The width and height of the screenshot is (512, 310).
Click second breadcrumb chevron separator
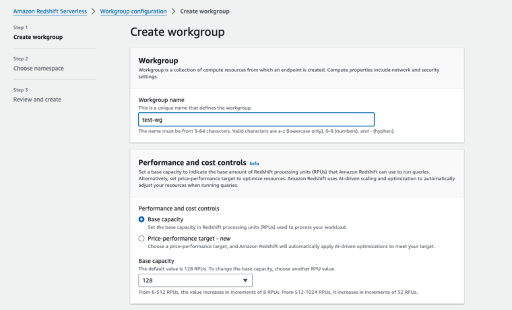(x=174, y=11)
